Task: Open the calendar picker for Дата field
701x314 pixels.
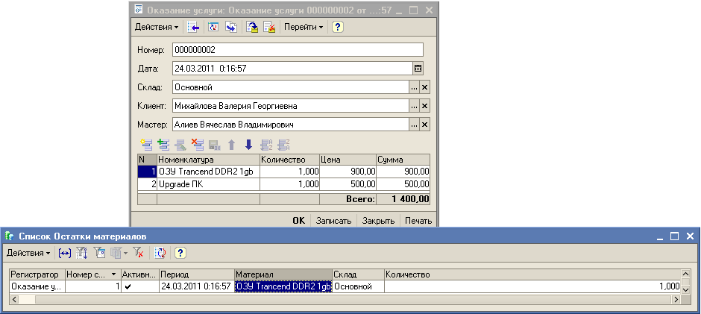Action: pyautogui.click(x=418, y=69)
